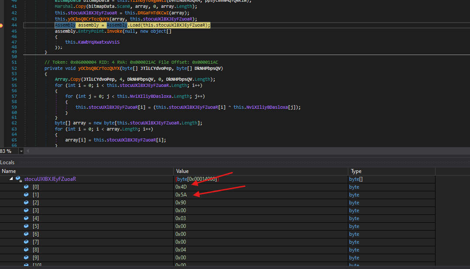Click the byte type in row [0]
The image size is (470, 269).
(354, 187)
